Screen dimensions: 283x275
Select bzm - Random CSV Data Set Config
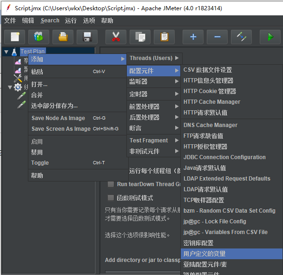pyautogui.click(x=231, y=211)
